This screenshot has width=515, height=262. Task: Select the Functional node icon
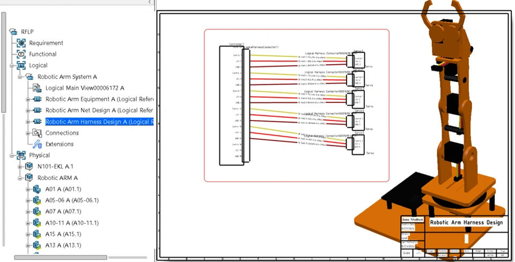point(21,54)
